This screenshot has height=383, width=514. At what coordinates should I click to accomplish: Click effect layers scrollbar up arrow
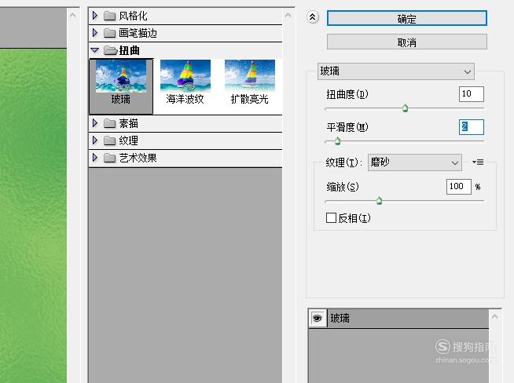tap(495, 316)
